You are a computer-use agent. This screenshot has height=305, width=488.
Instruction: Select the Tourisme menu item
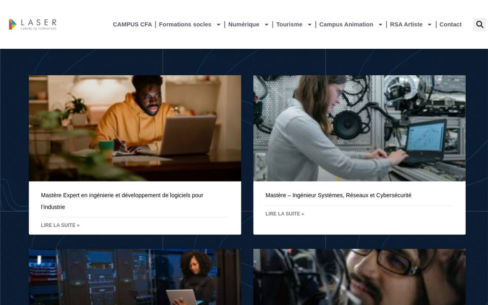click(x=289, y=24)
